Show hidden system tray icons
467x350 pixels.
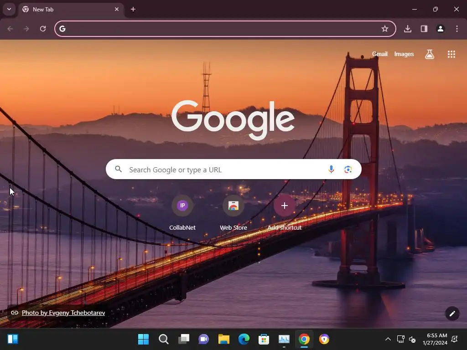click(388, 339)
